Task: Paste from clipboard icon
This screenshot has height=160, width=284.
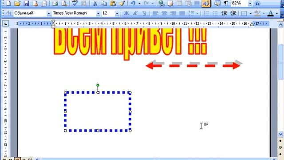Action: point(113,3)
